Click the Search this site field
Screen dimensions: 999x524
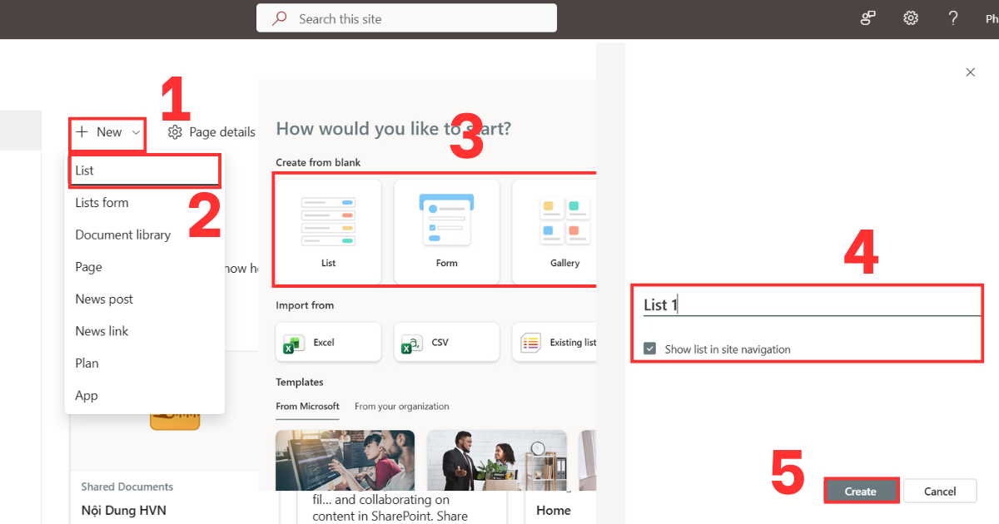coord(406,17)
